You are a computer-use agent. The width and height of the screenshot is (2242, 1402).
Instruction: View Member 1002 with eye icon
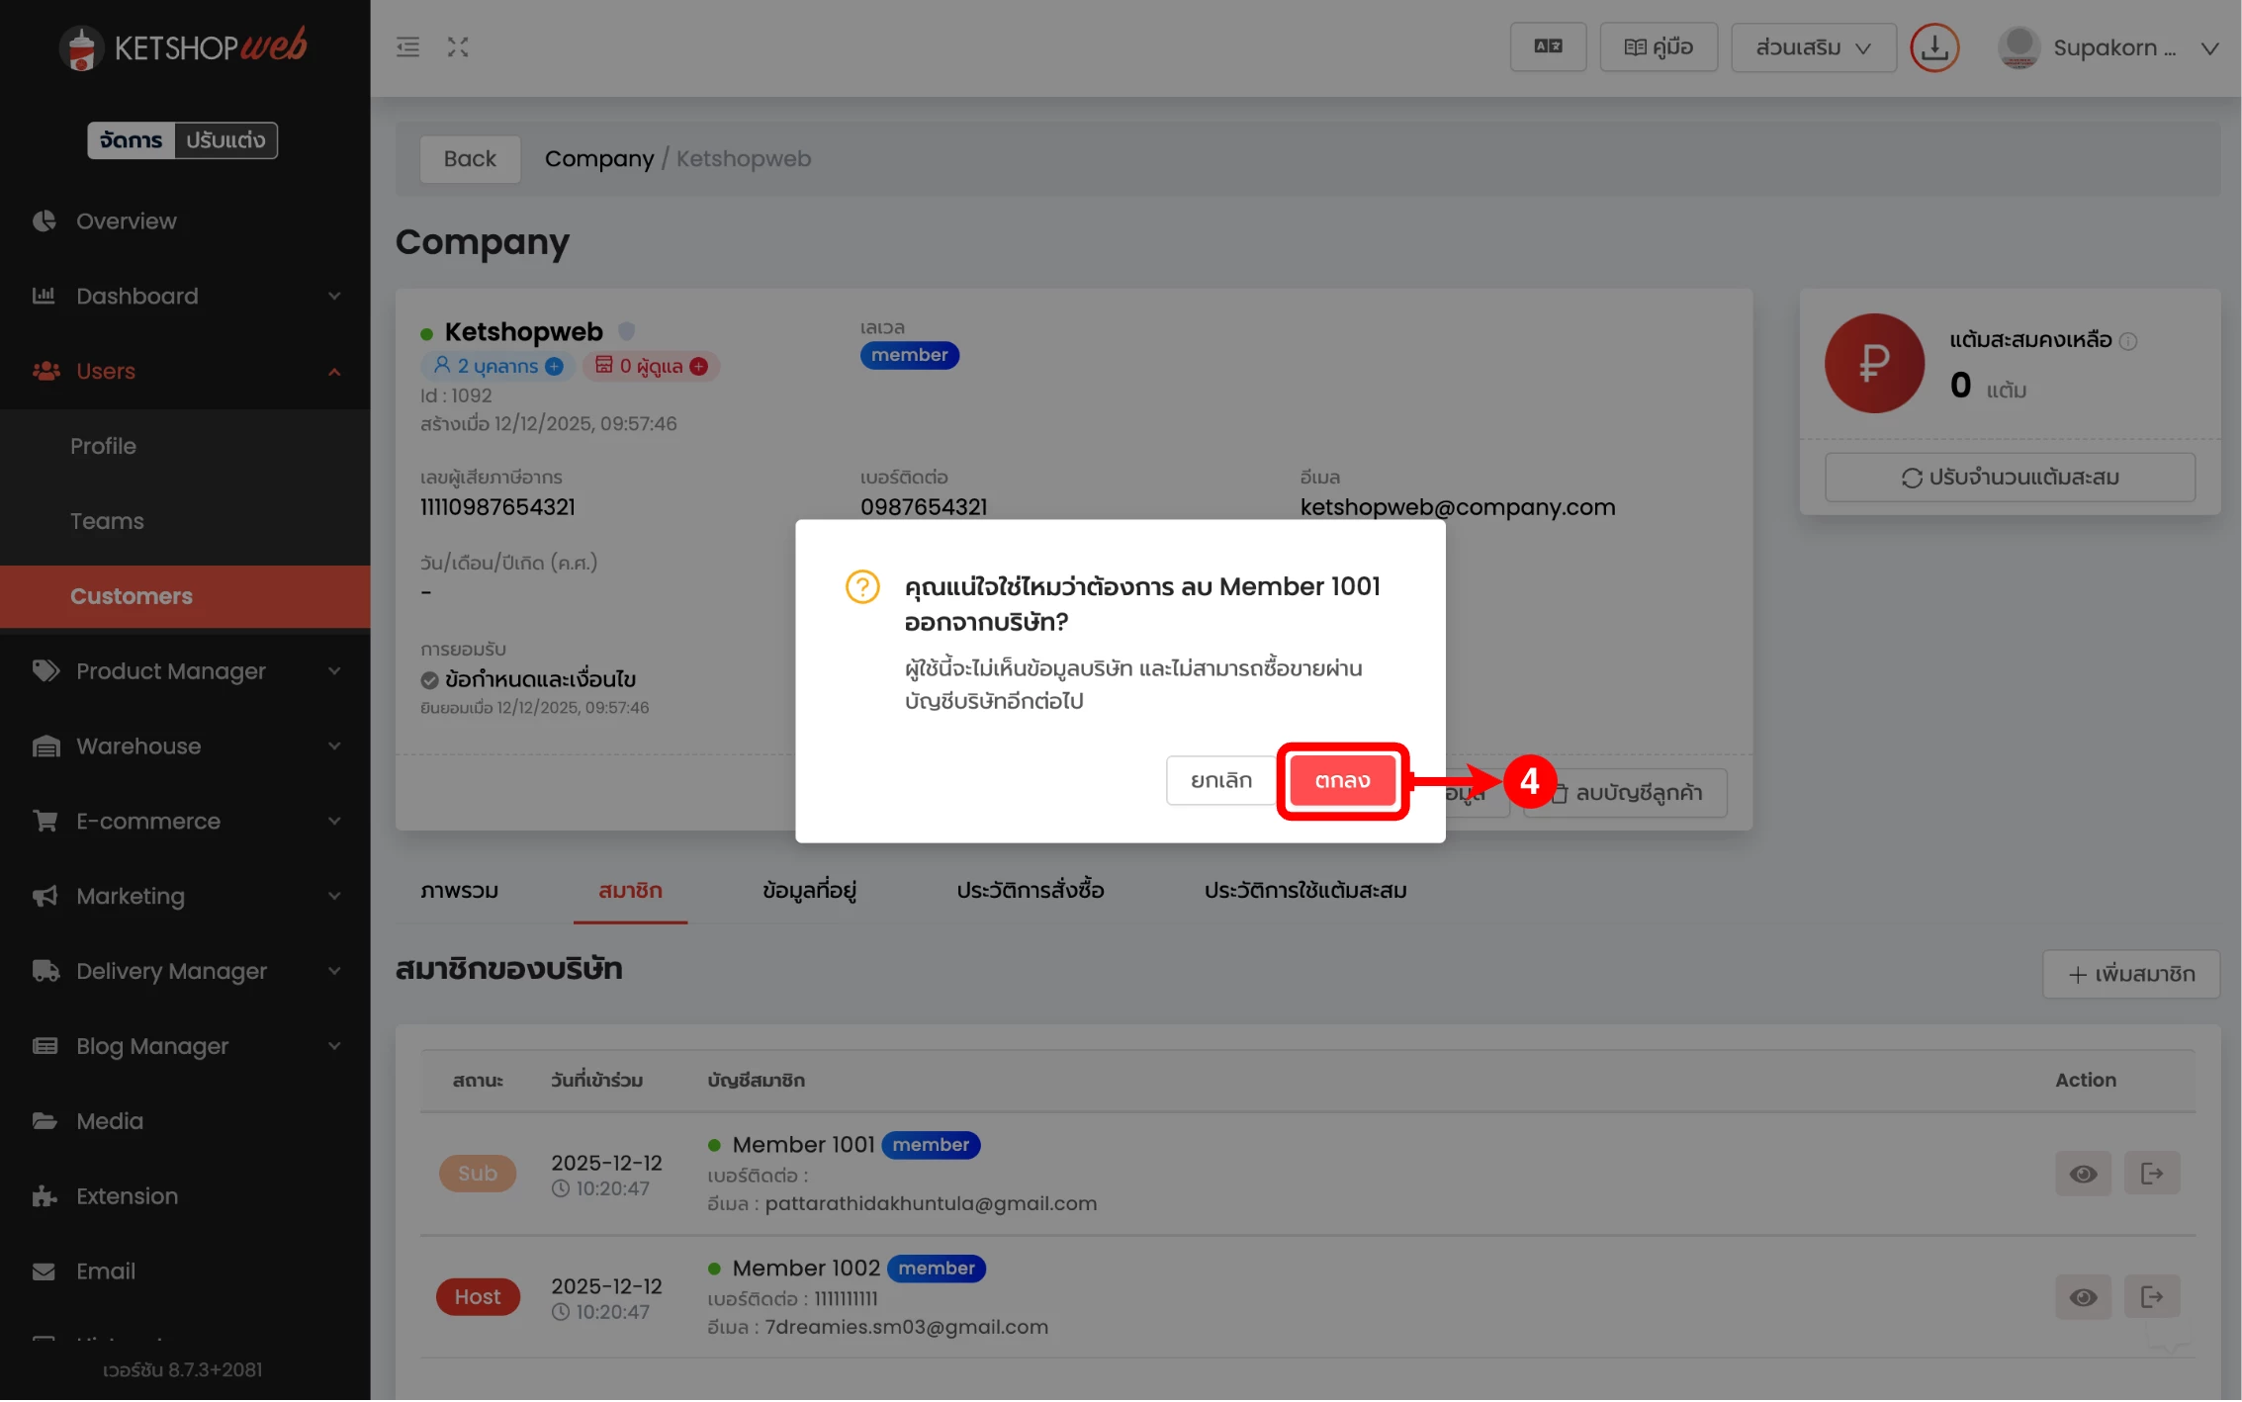(x=2083, y=1297)
